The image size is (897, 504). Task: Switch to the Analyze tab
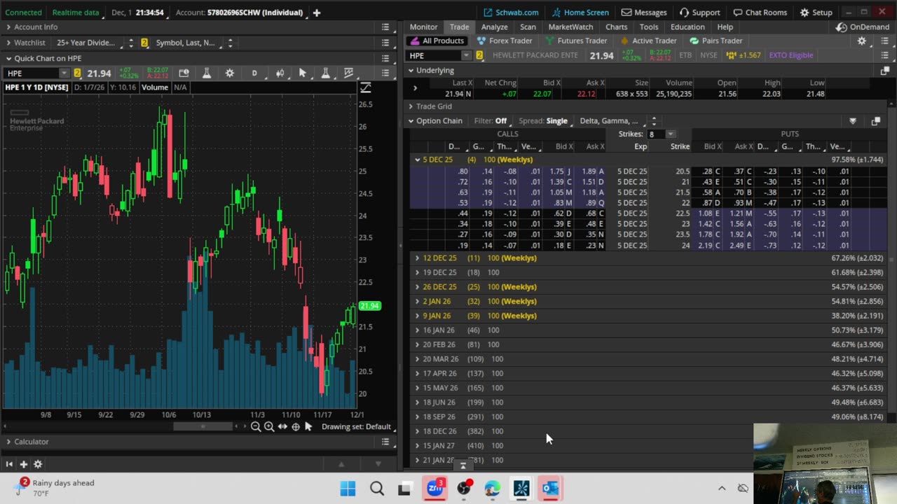(x=494, y=27)
